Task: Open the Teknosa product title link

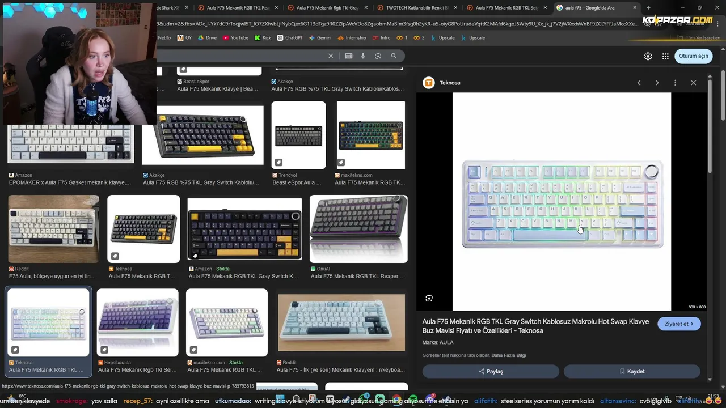Action: click(535, 326)
